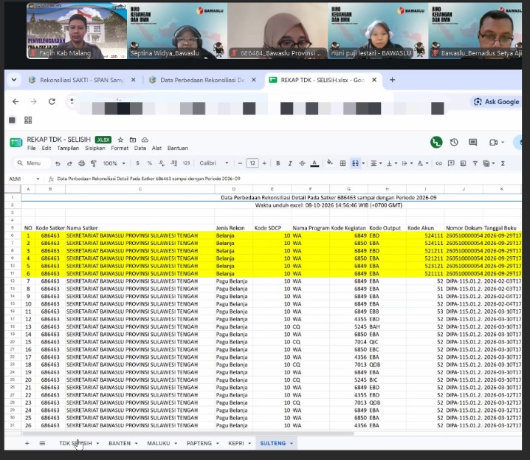The height and width of the screenshot is (460, 530).
Task: Open the Tampilan menu
Action: point(68,148)
